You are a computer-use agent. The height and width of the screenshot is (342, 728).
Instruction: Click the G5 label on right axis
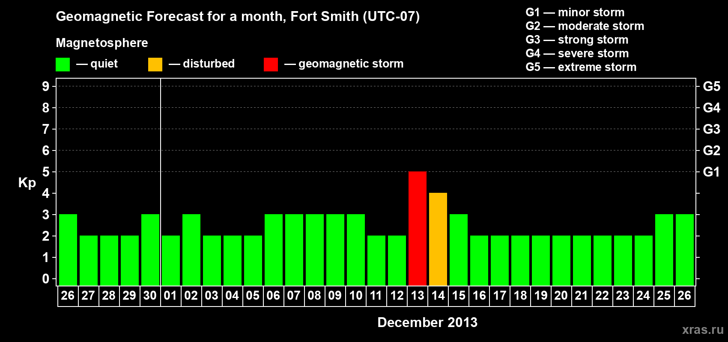coord(711,86)
